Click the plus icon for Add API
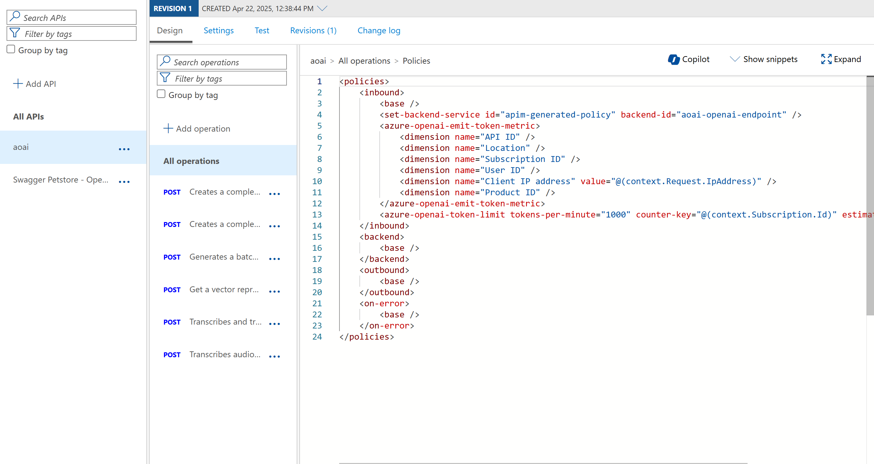The width and height of the screenshot is (874, 464). click(18, 84)
